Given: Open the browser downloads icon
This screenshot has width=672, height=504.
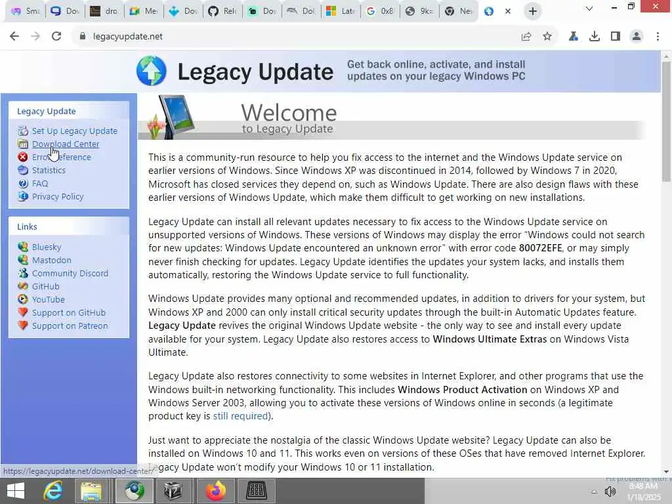Looking at the screenshot, I should pos(595,37).
